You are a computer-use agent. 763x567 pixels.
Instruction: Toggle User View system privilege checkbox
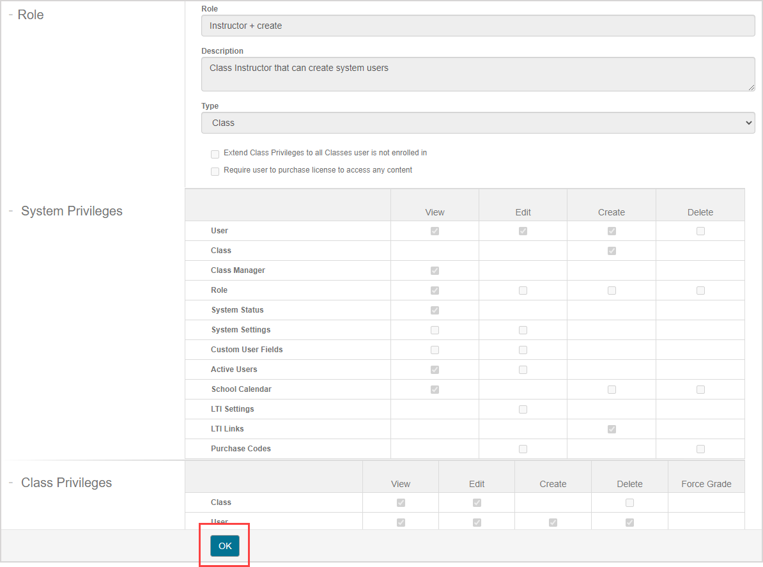click(x=435, y=231)
